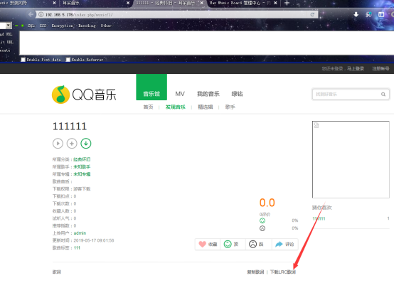394x283 pixels.
Task: Open uploader admin profile link
Action: pyautogui.click(x=80, y=233)
